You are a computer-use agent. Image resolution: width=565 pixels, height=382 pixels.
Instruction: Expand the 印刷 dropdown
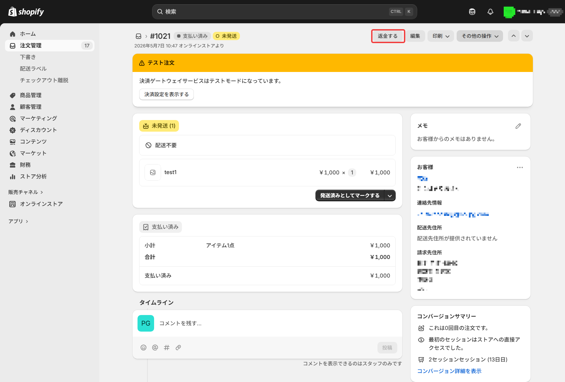[440, 36]
